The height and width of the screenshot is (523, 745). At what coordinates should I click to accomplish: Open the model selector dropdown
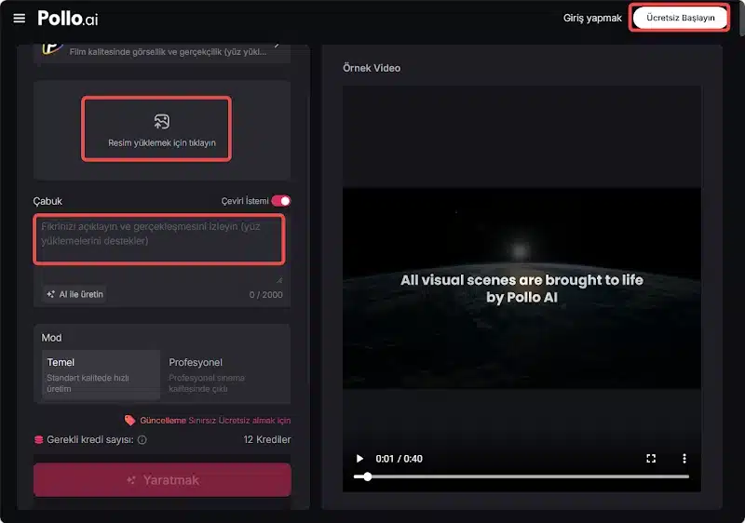tap(161, 52)
